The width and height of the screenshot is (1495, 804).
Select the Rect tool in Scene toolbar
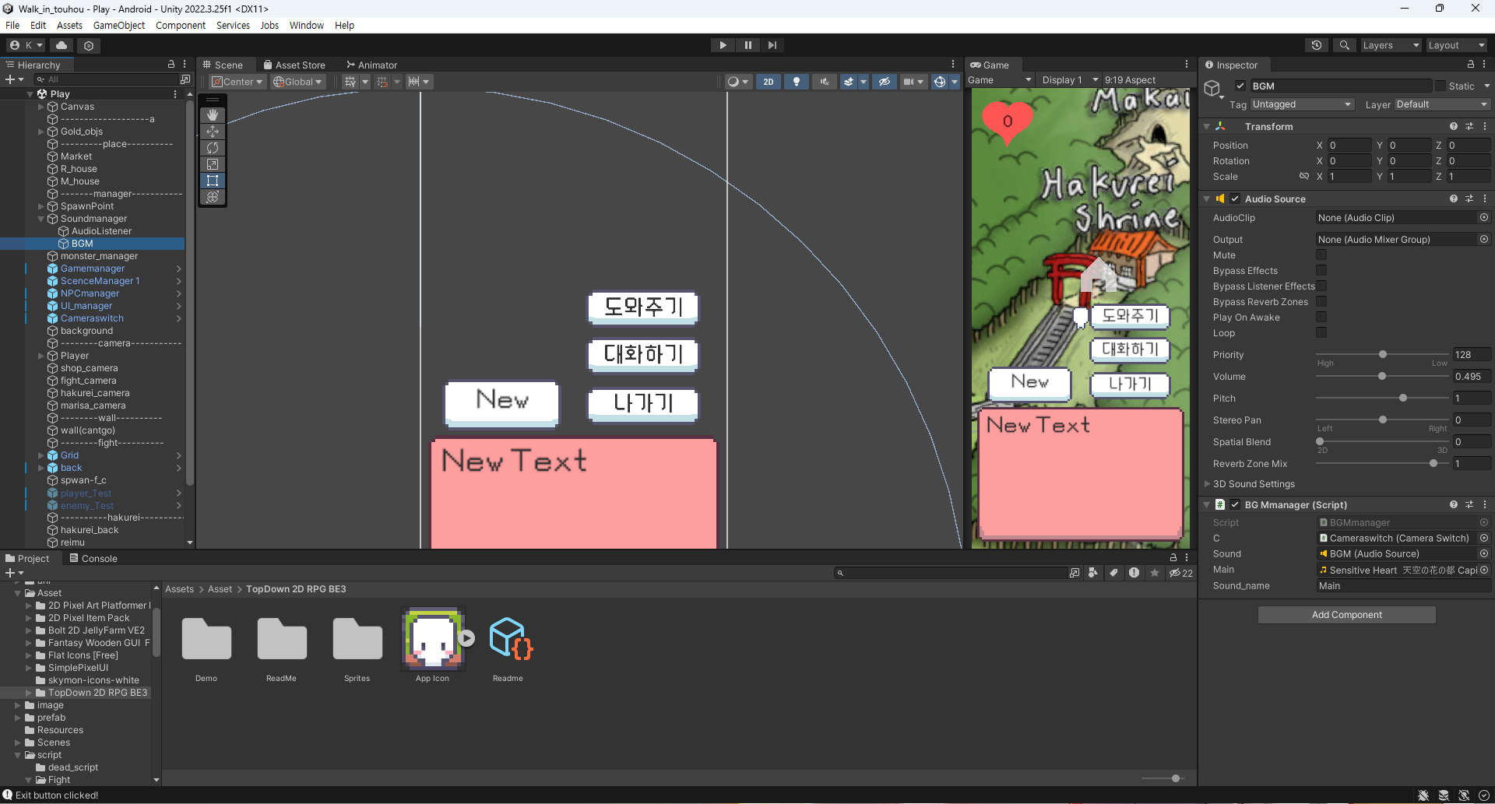pos(213,181)
